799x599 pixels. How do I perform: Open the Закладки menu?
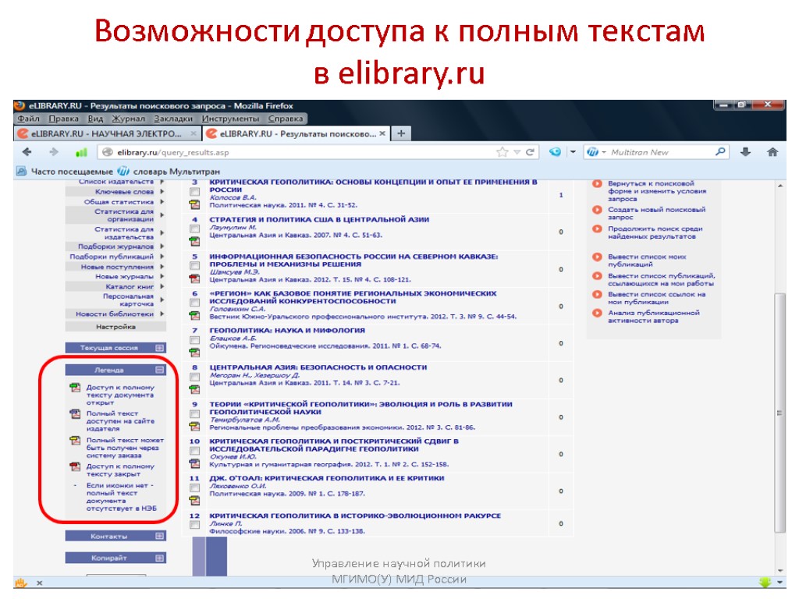(173, 119)
